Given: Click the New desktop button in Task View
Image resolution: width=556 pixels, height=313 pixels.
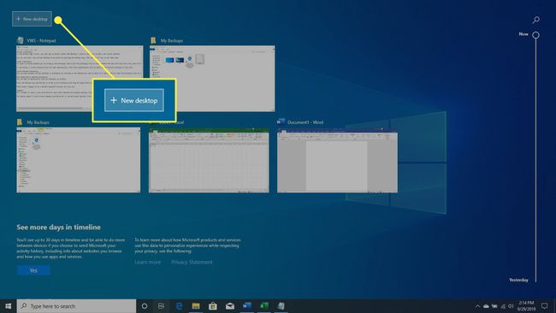Looking at the screenshot, I should (x=32, y=19).
